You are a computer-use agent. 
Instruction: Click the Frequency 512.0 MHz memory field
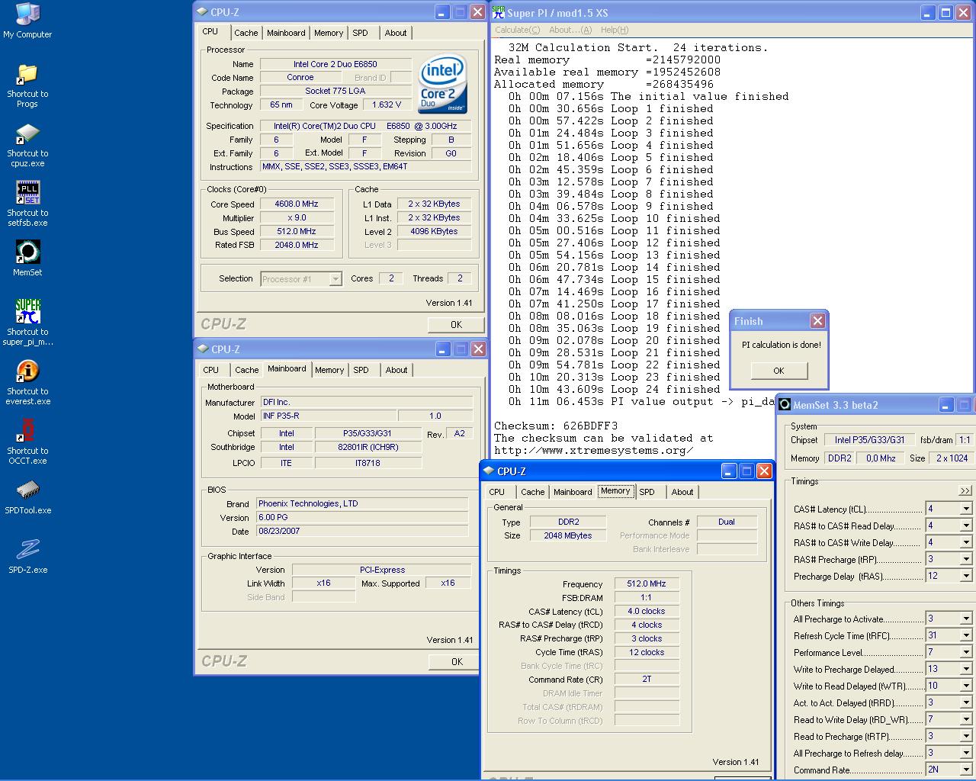click(x=647, y=583)
